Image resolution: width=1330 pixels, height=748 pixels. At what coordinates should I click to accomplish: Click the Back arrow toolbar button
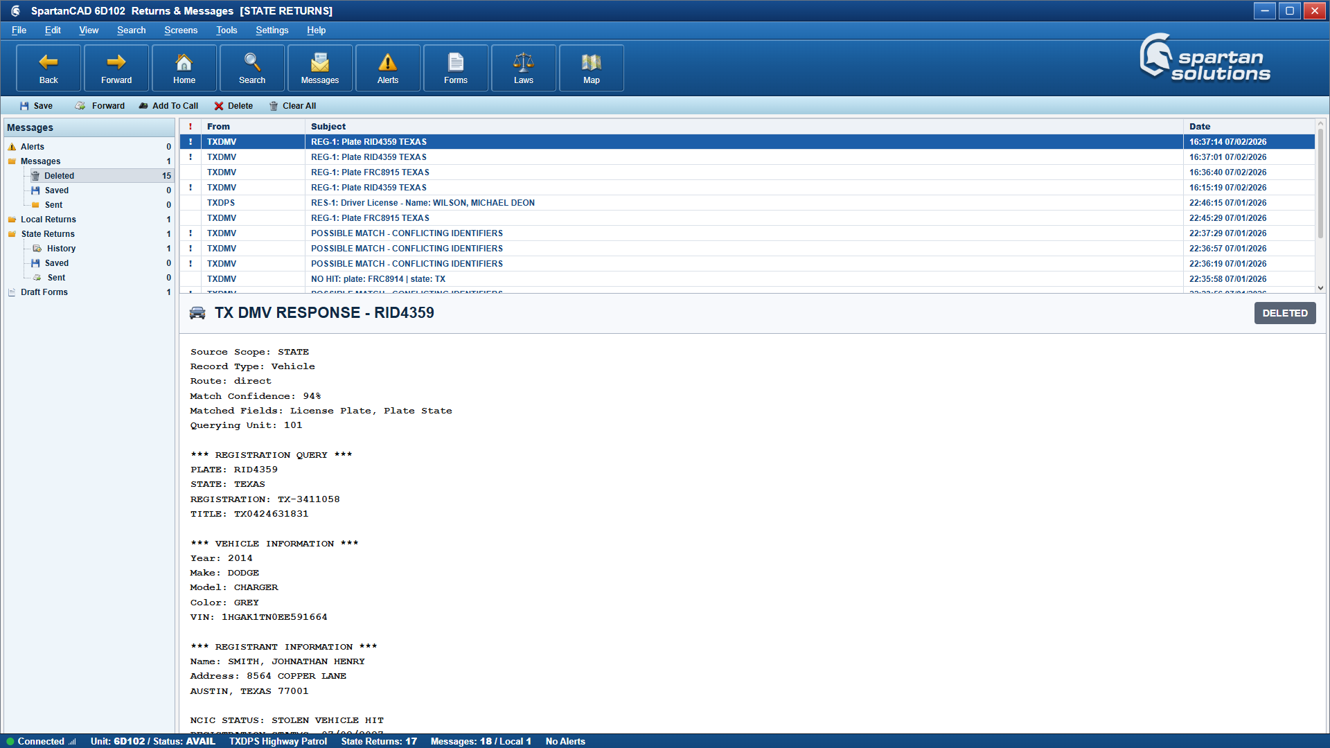(x=48, y=68)
